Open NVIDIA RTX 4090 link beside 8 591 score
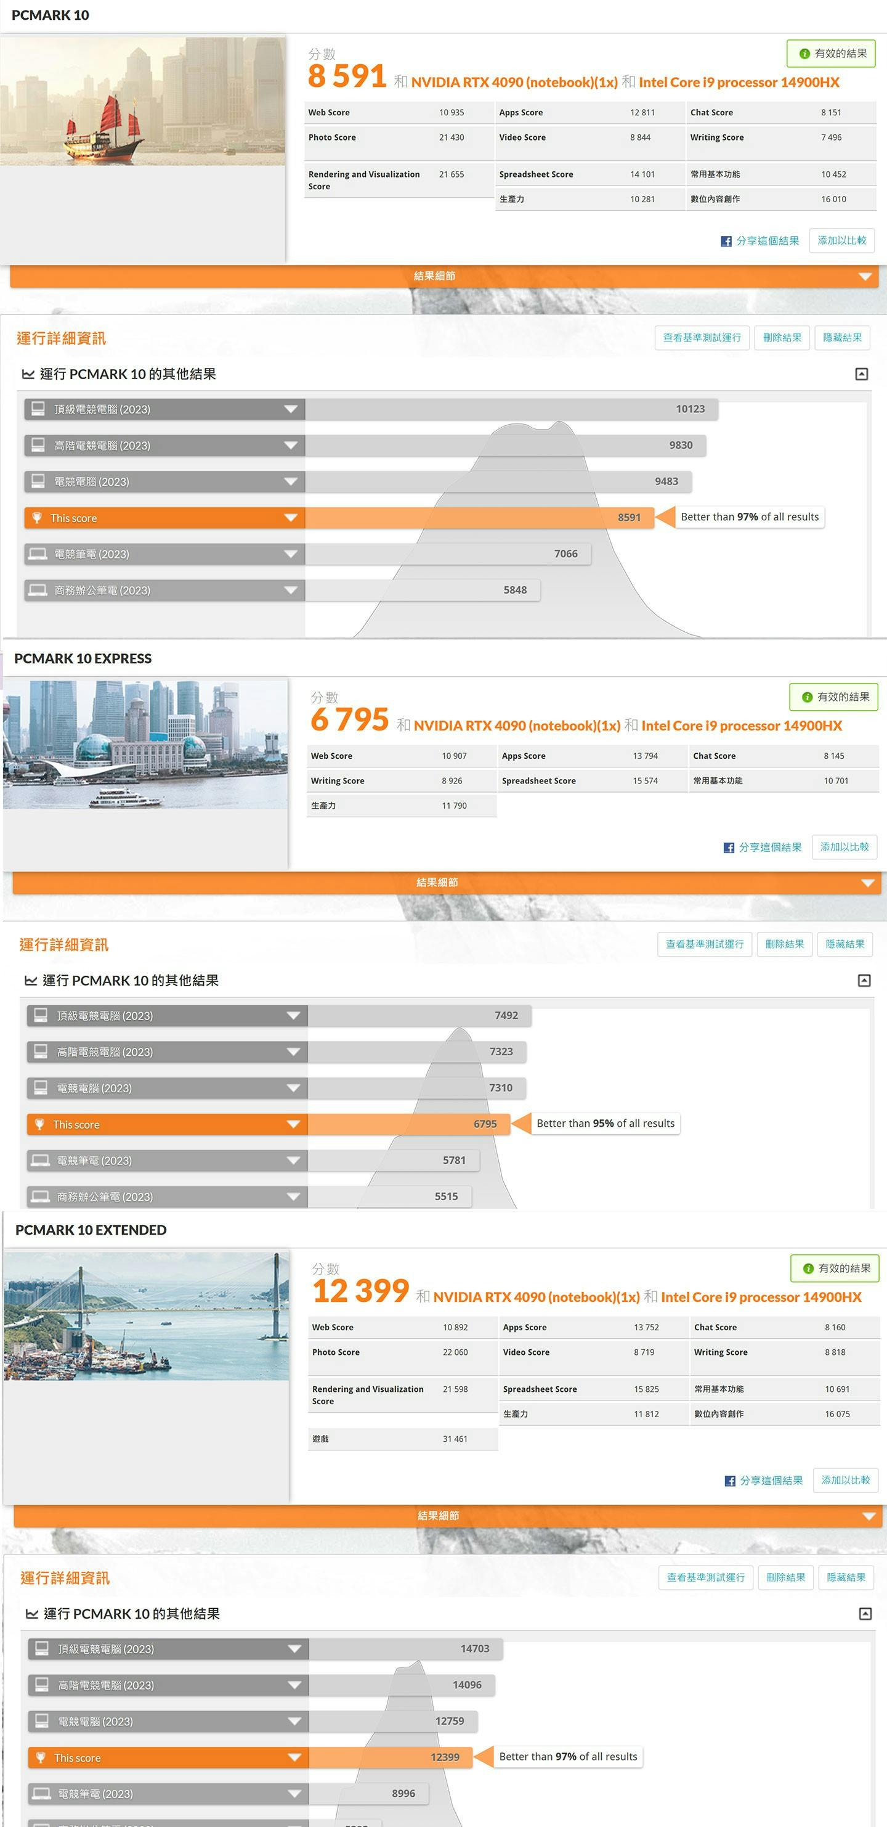Image resolution: width=887 pixels, height=1827 pixels. pos(514,82)
